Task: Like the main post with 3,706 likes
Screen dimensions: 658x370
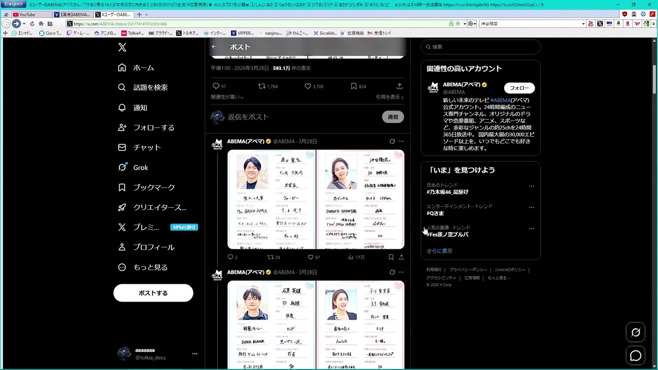Action: click(307, 86)
